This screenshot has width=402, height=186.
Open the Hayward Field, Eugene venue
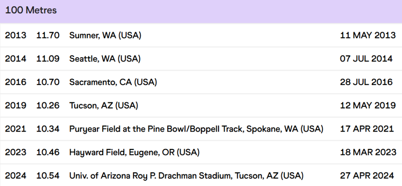[134, 152]
